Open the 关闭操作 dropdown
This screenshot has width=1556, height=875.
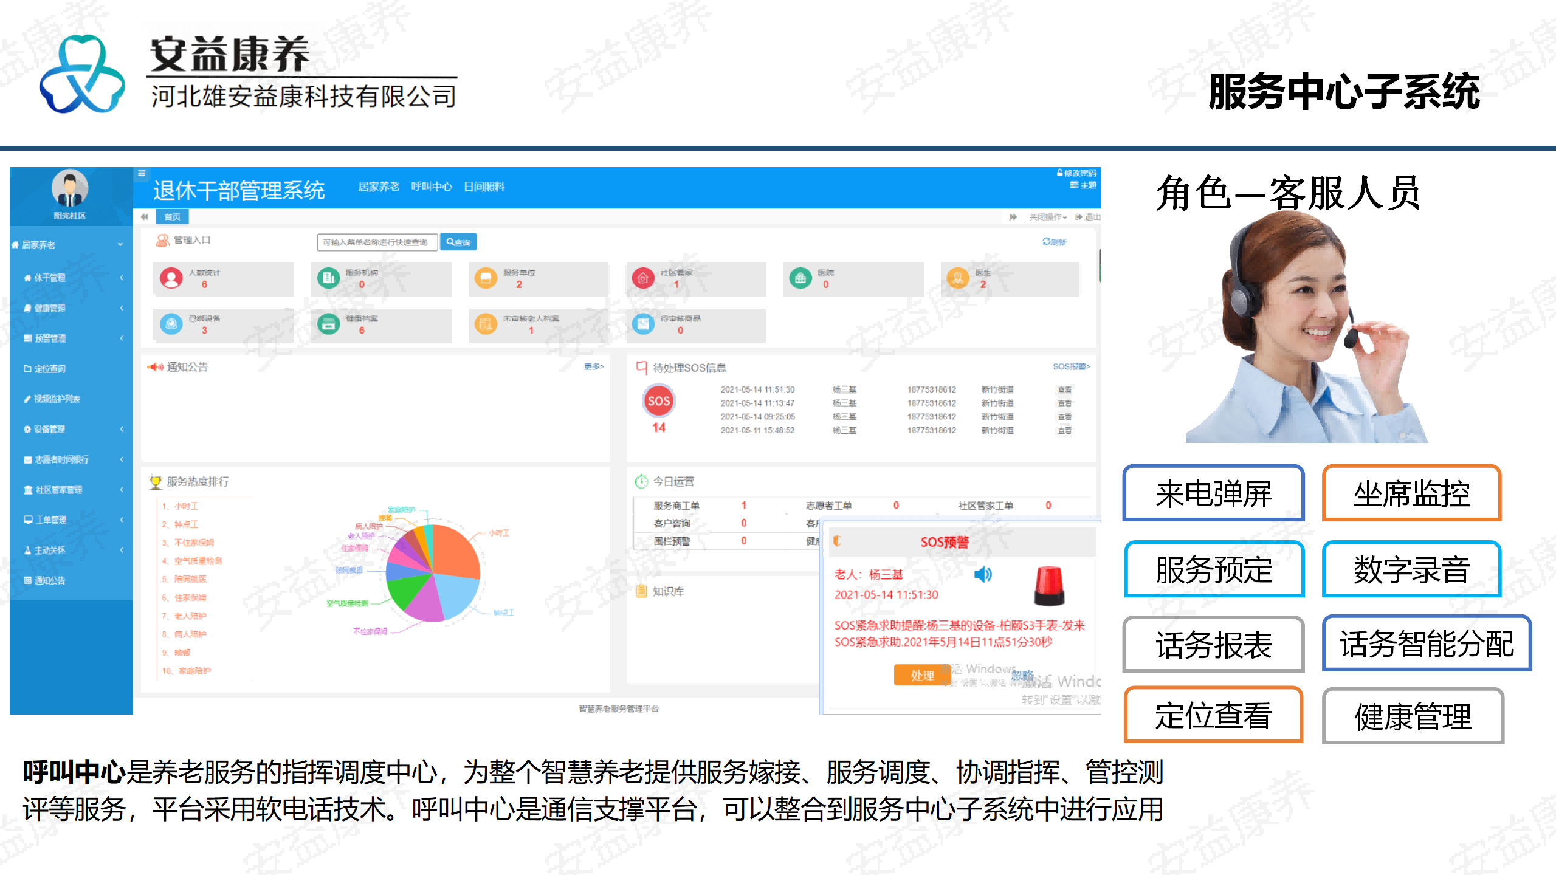tap(1048, 217)
